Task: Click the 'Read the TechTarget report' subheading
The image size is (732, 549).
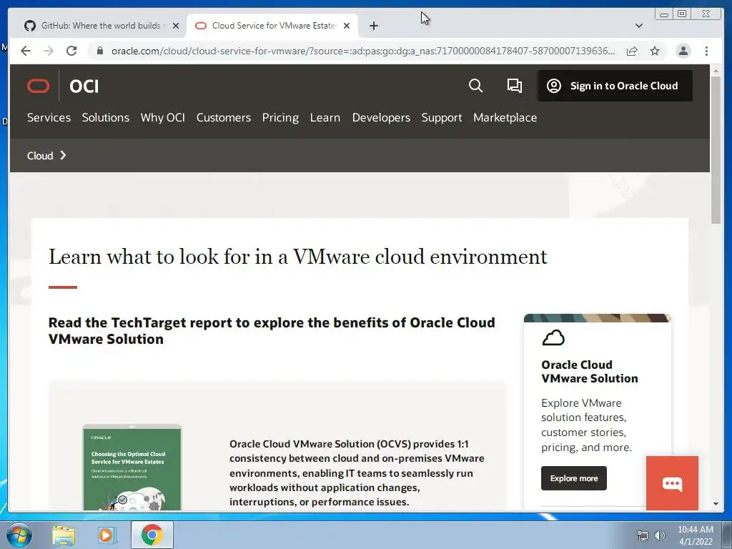Action: coord(272,331)
